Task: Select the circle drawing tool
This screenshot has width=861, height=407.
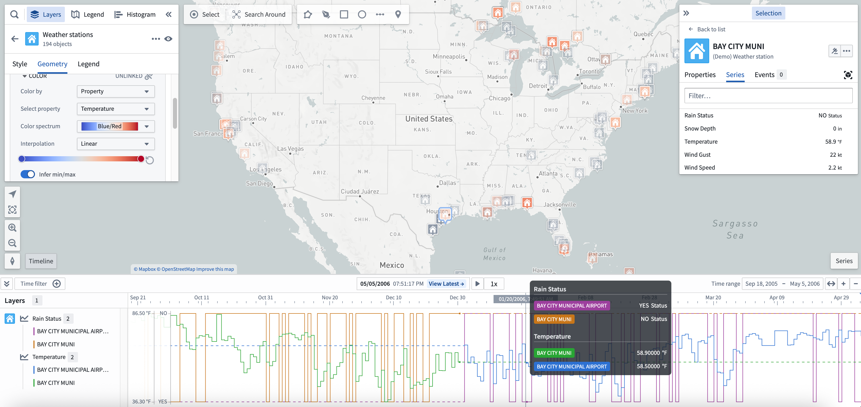Action: tap(362, 14)
